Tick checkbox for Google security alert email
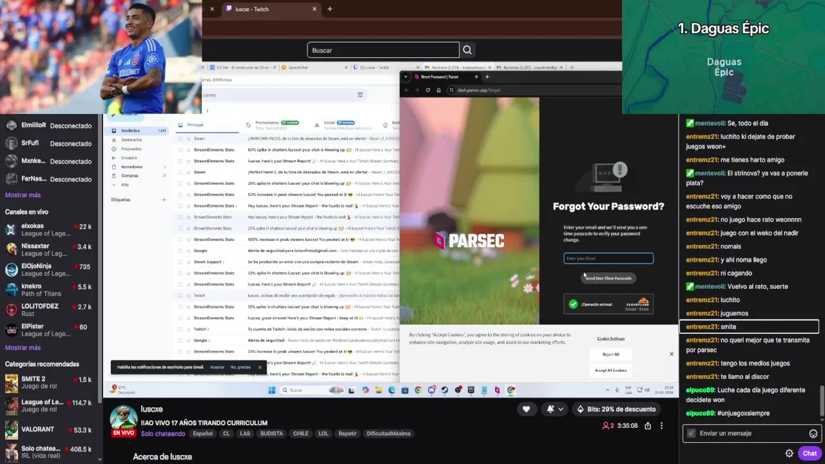The image size is (825, 464). [x=180, y=251]
